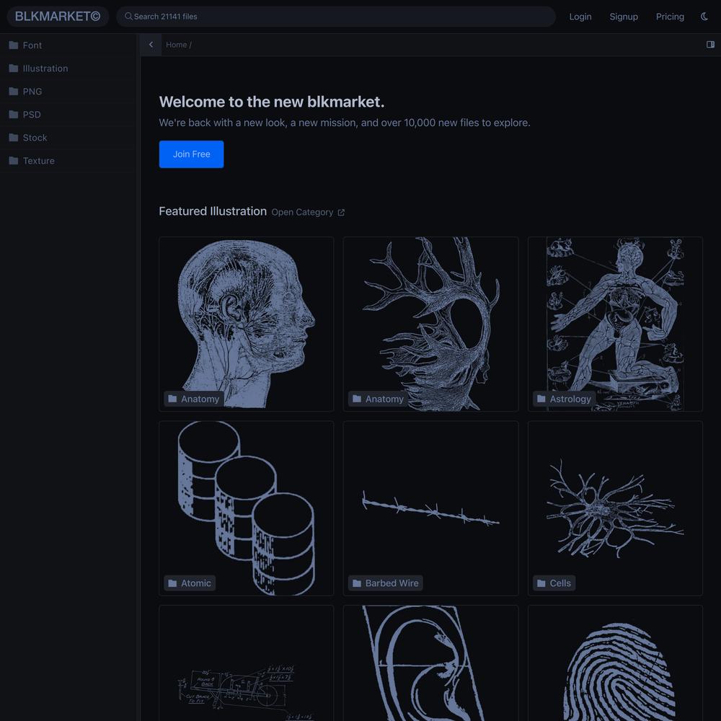Open the head profile Anatomy thumbnail
The width and height of the screenshot is (721, 721).
tap(247, 324)
